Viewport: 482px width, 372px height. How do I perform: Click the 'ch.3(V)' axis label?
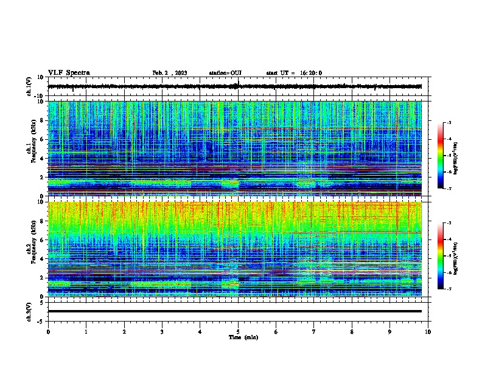pos(29,312)
